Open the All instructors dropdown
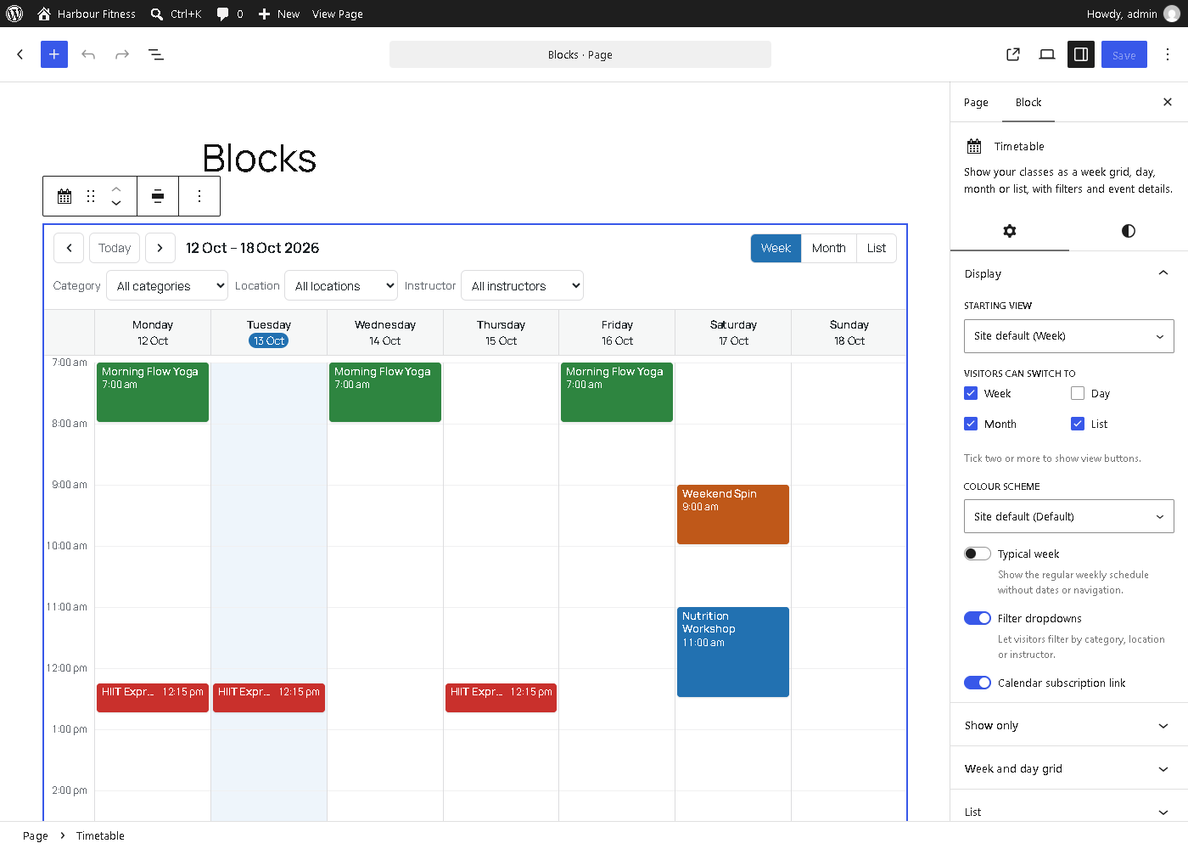1188x849 pixels. [x=522, y=285]
